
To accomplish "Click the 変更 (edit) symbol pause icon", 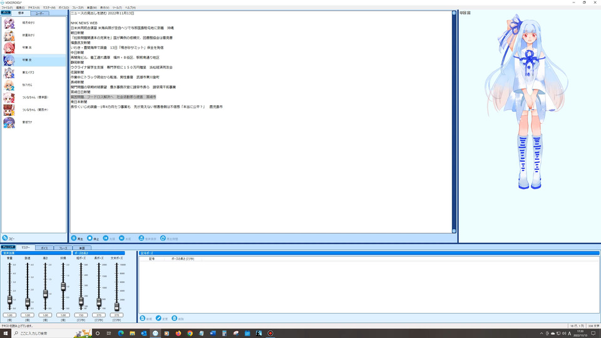I will pyautogui.click(x=158, y=319).
